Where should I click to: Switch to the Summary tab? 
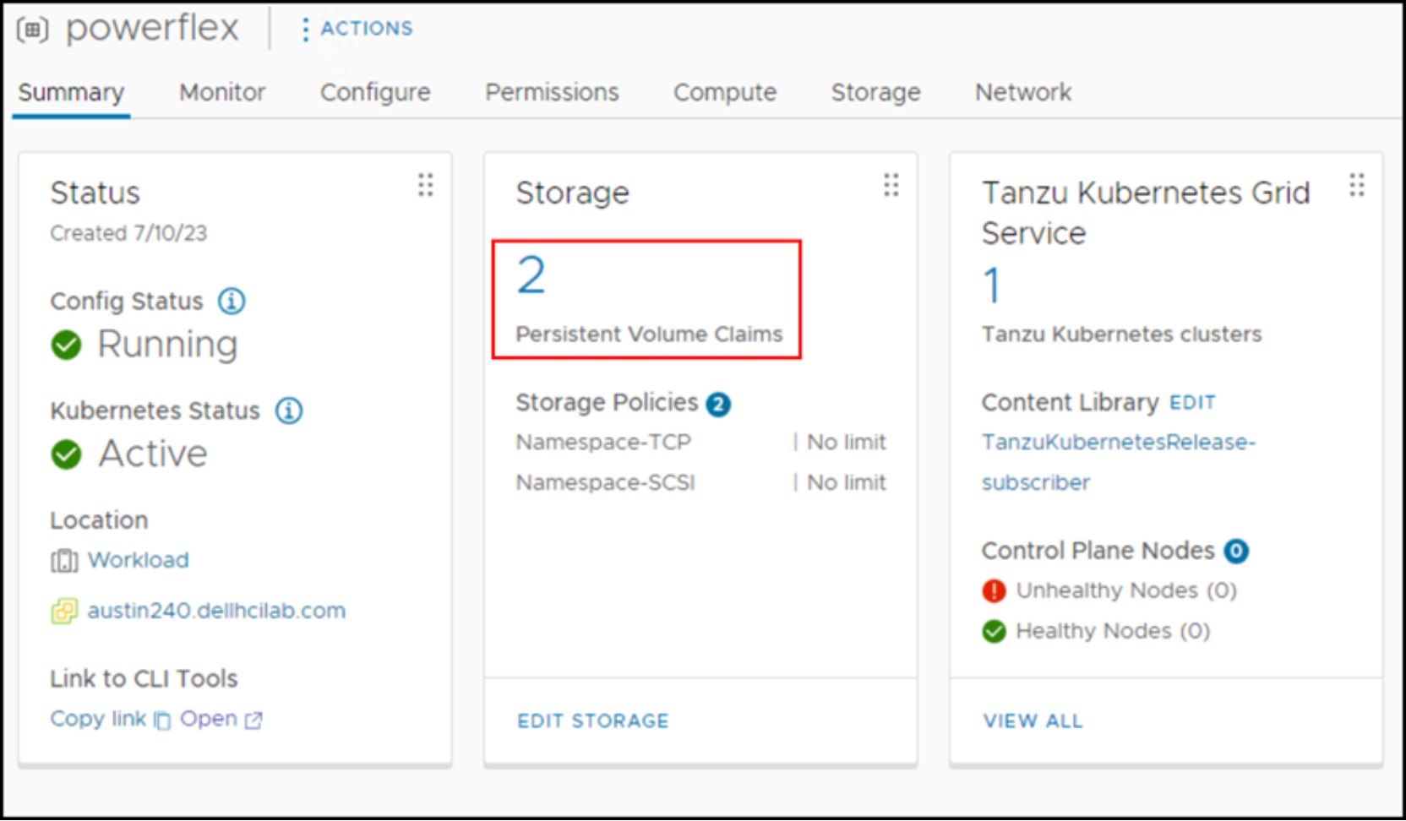coord(71,92)
